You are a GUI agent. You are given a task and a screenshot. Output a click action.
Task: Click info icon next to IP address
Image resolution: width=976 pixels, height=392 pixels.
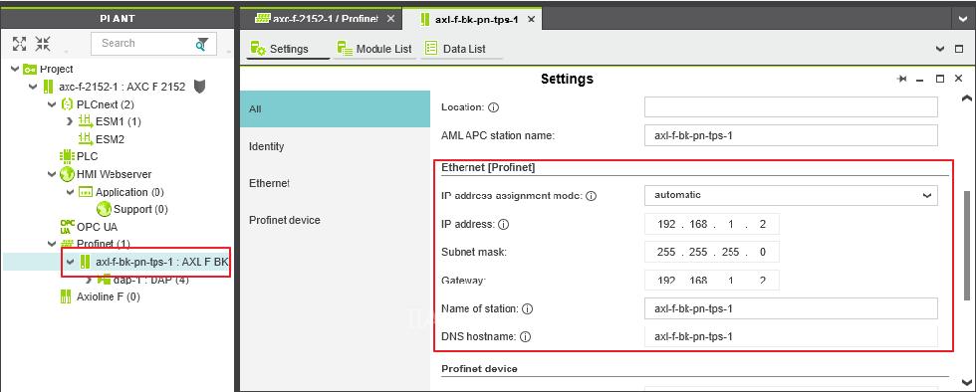[x=504, y=224]
